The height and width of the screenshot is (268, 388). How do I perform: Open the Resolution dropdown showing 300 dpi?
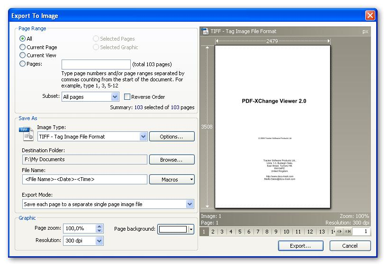click(x=99, y=241)
